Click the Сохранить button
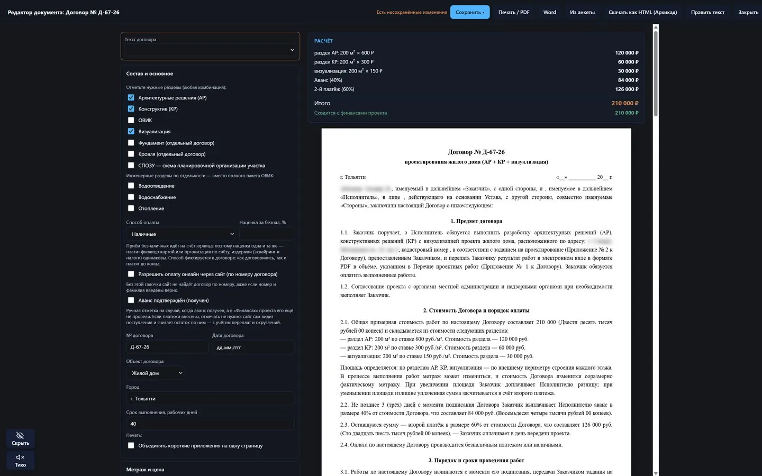 click(x=470, y=12)
